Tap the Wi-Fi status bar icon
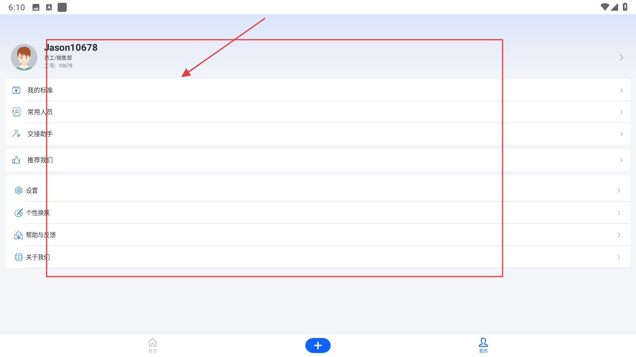636x357 pixels. (x=605, y=7)
